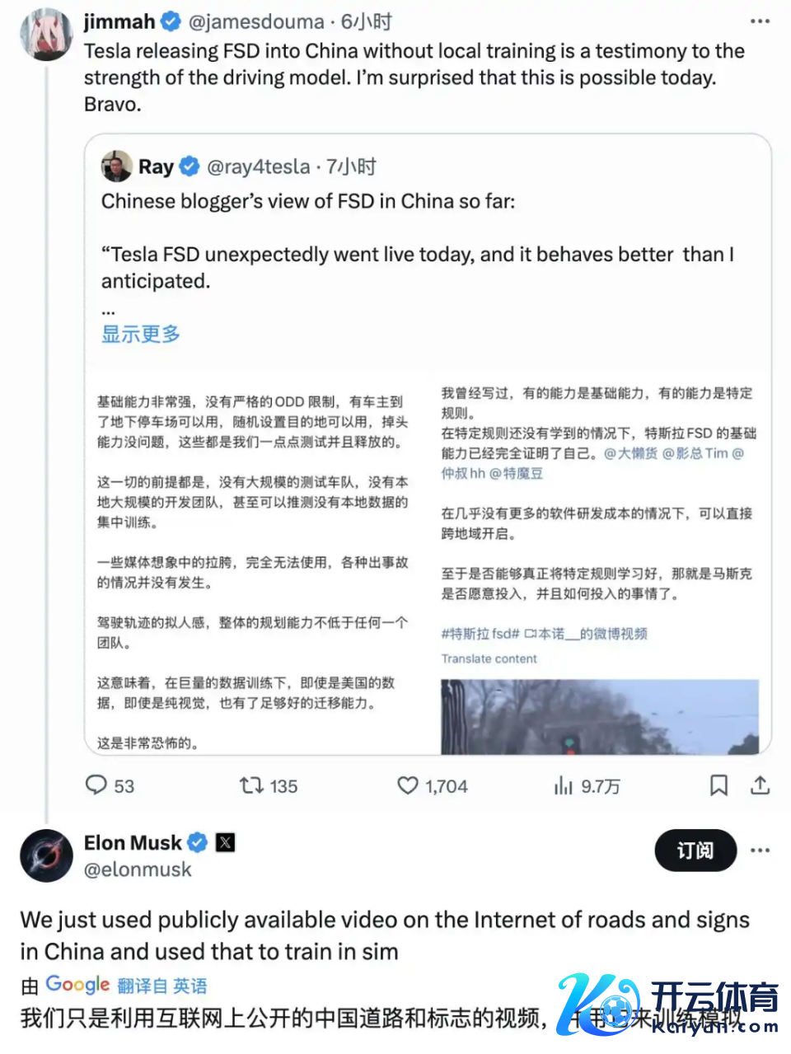Click the Translate content link
791x1054 pixels.
pyautogui.click(x=489, y=658)
